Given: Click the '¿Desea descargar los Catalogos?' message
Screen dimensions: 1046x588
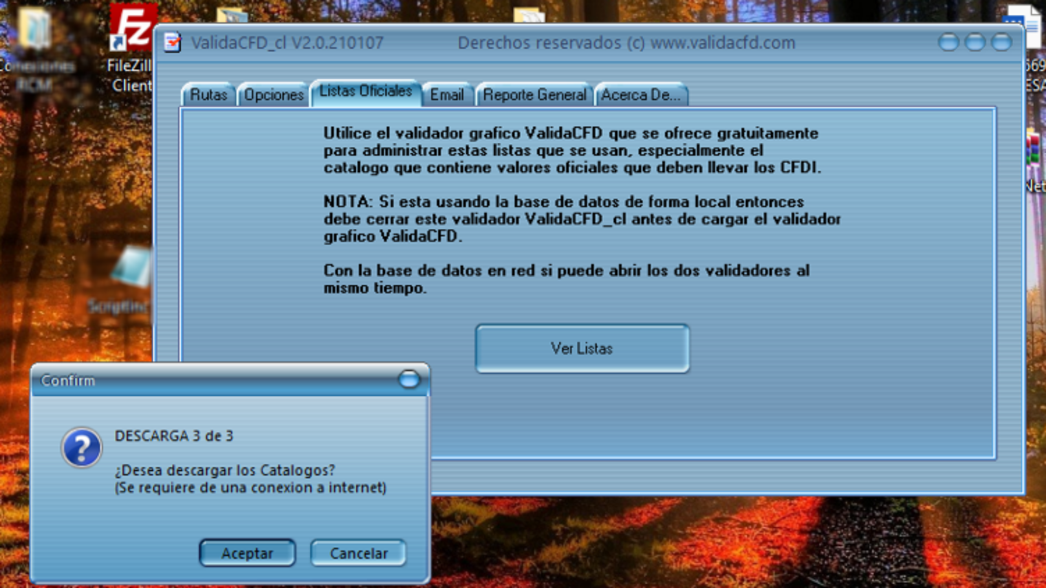Looking at the screenshot, I should tap(225, 470).
